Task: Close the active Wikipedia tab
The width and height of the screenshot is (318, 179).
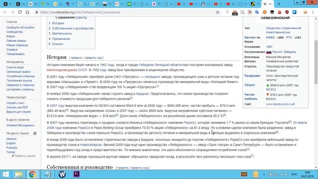Action: point(270,4)
